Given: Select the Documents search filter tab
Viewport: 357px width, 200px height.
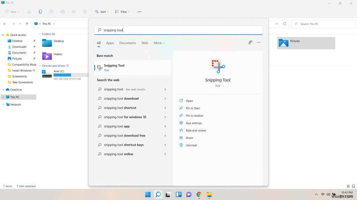Looking at the screenshot, I should (128, 43).
